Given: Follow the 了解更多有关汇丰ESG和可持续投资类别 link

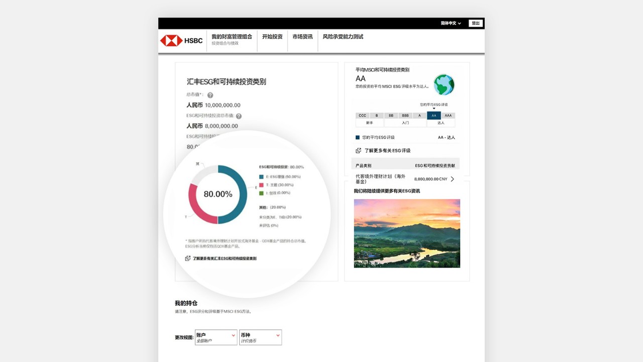Looking at the screenshot, I should (225, 258).
